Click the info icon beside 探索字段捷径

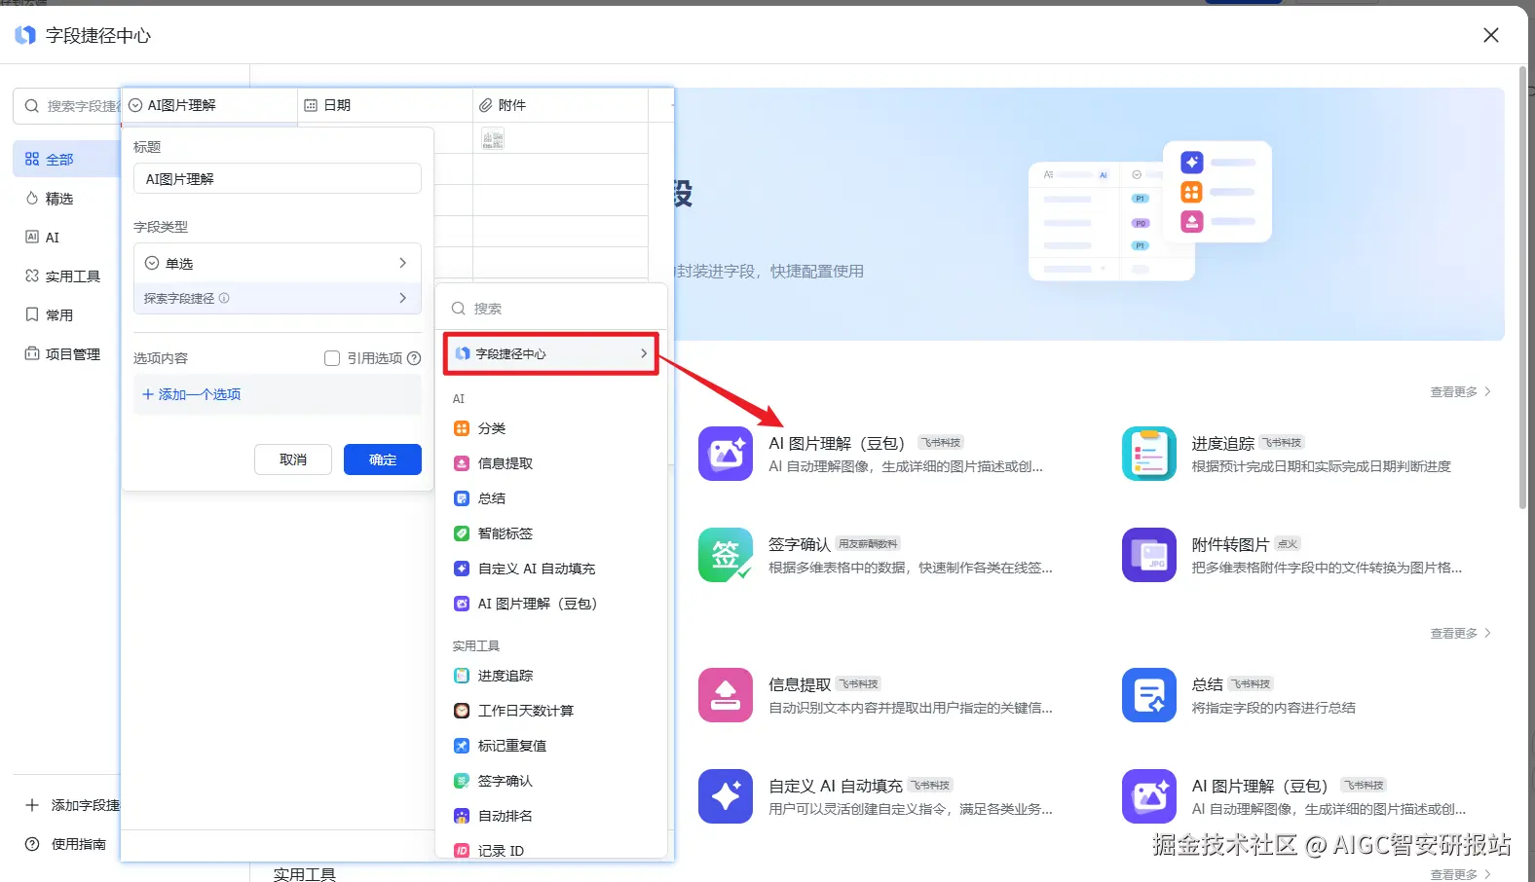click(x=224, y=298)
